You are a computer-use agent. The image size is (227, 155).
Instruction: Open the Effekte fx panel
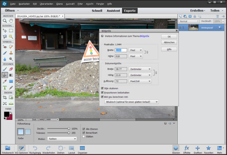[187, 150]
